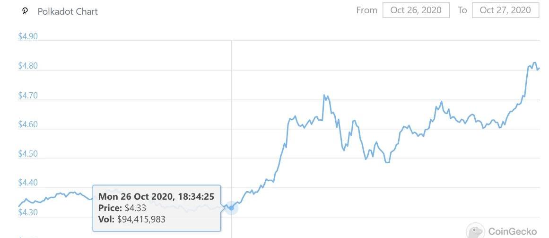
Task: Click the "From" label
Action: coord(366,10)
